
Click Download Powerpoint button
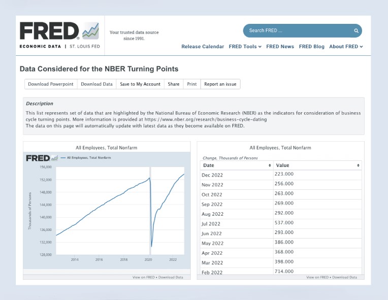point(51,84)
